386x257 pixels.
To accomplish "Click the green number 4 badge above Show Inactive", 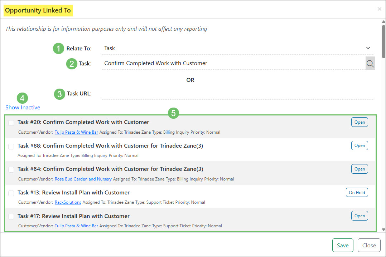I will pos(22,98).
